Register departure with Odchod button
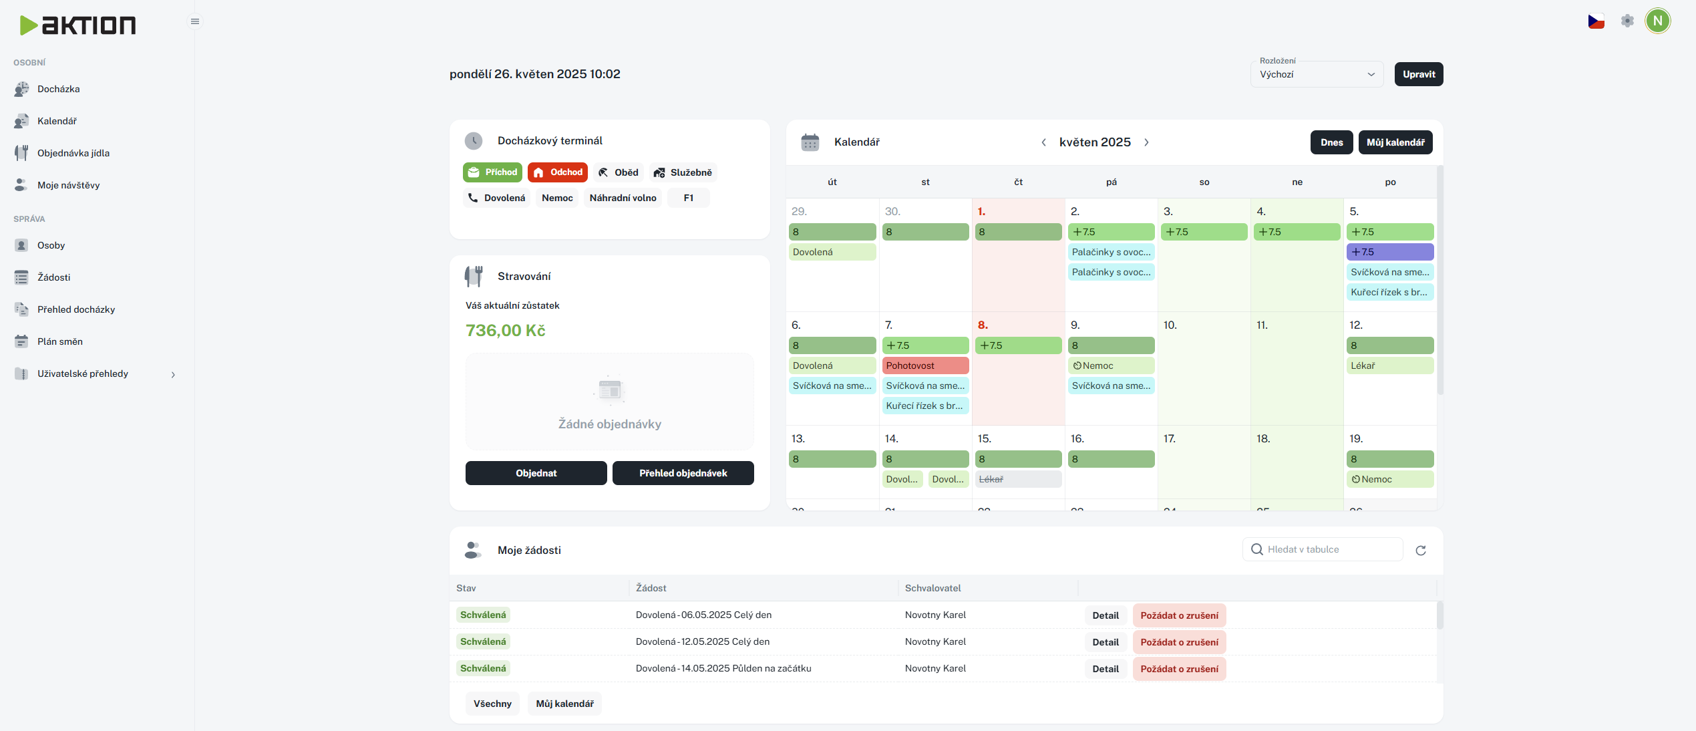 [557, 172]
